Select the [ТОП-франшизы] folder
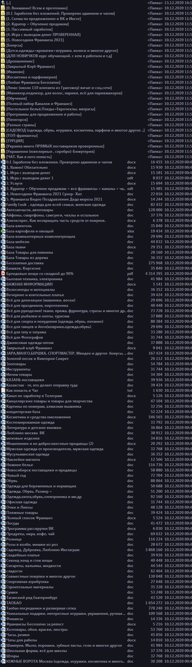The image size is (192, 667). (96, 135)
